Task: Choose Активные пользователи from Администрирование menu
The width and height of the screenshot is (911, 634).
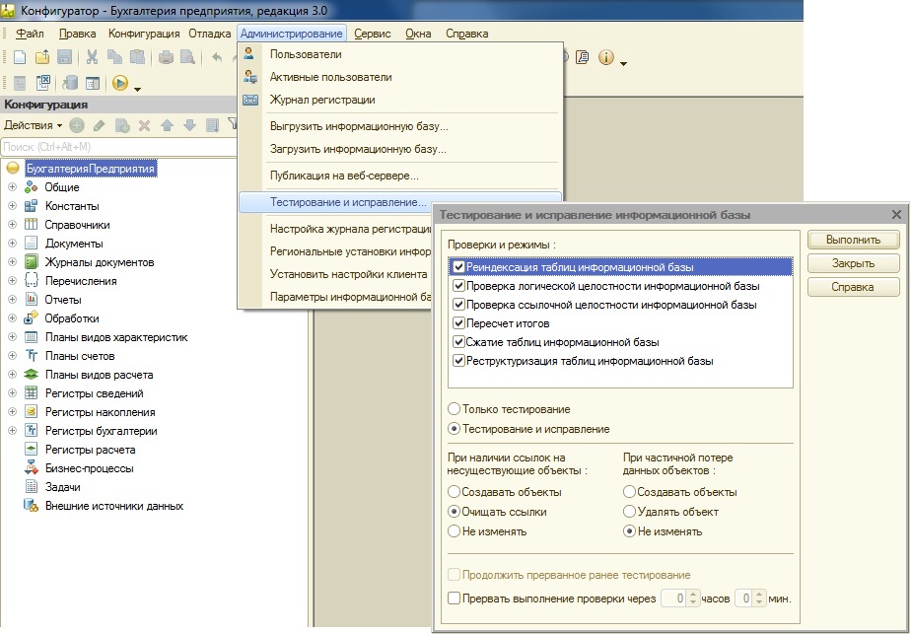Action: [x=399, y=77]
